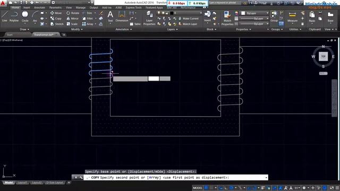Screen dimensions: 340x191
Task: Open the linetype ByLayer dropdown
Action: pyautogui.click(x=254, y=24)
